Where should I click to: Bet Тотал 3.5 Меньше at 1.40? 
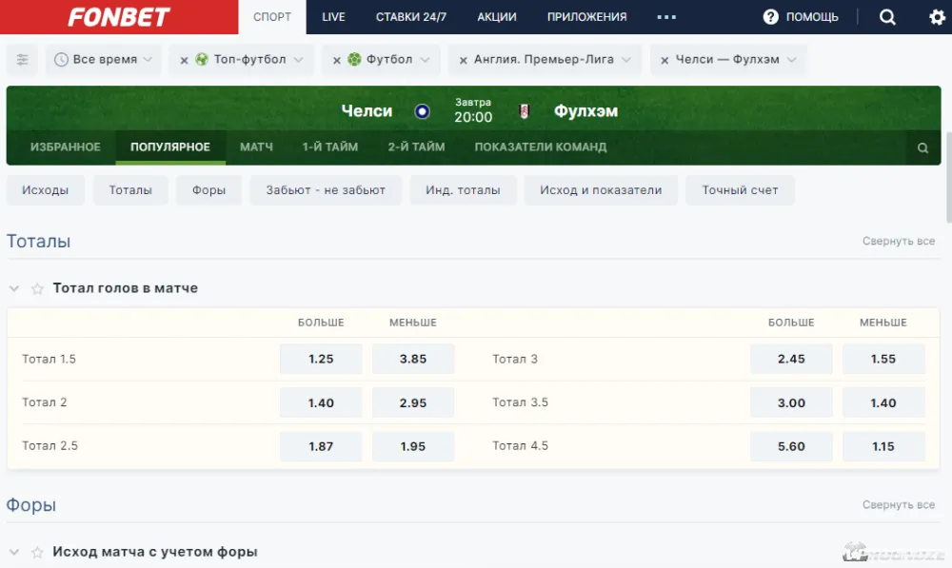(883, 402)
